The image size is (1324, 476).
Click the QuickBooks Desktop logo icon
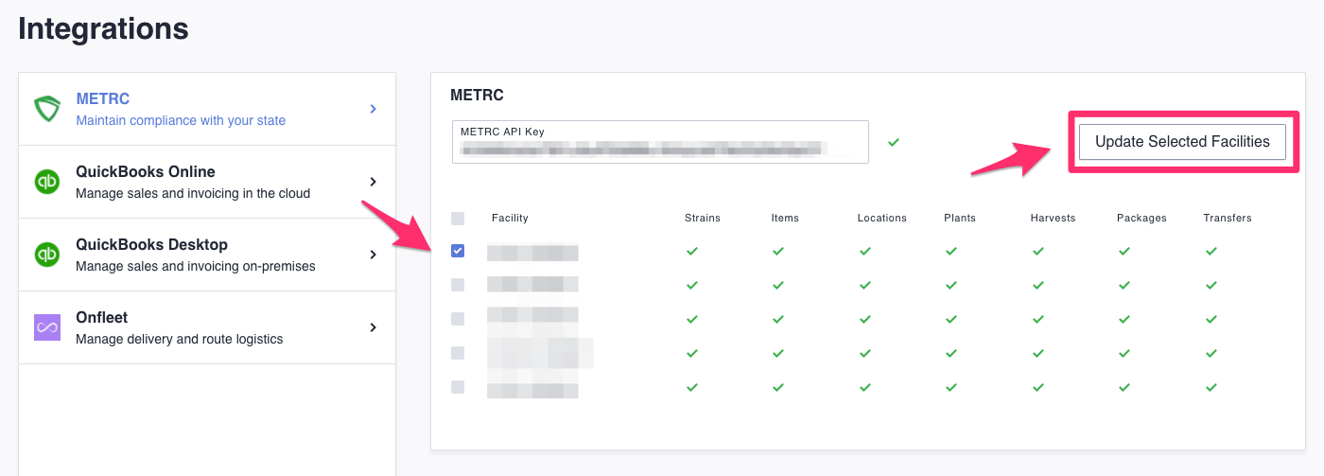47,255
